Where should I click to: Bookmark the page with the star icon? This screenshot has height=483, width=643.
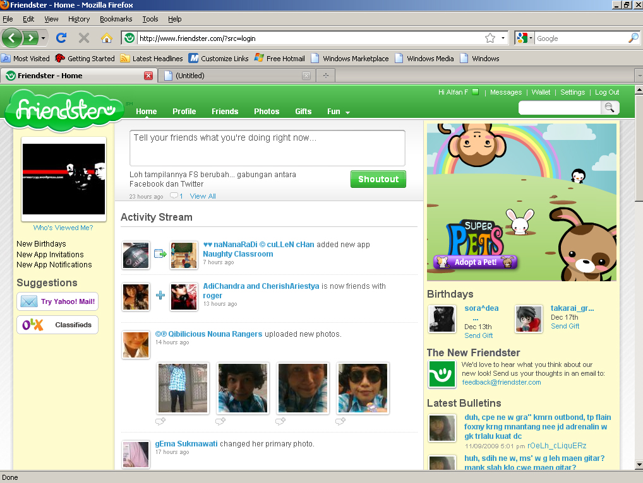490,38
